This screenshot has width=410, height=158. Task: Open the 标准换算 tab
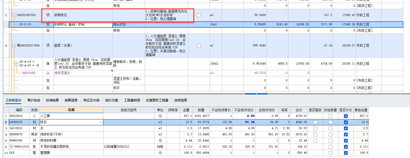pyautogui.click(x=52, y=100)
